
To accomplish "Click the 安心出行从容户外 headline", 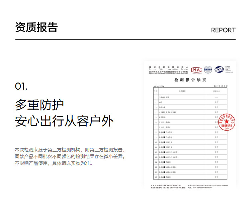I will pos(64,121).
